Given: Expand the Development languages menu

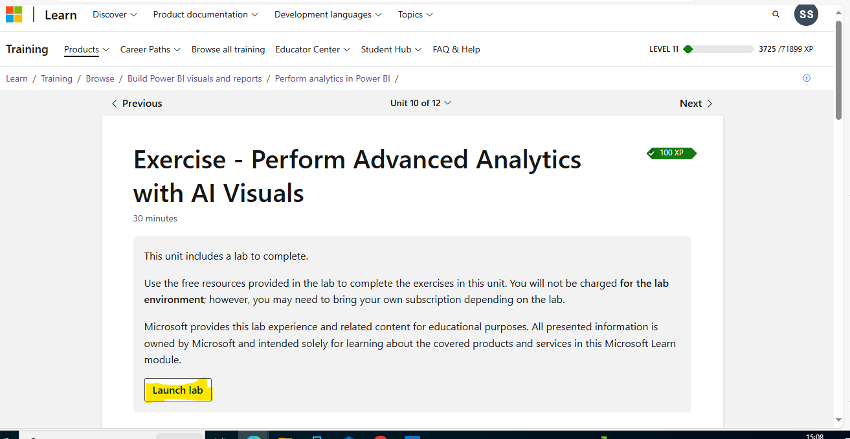Looking at the screenshot, I should tap(328, 14).
